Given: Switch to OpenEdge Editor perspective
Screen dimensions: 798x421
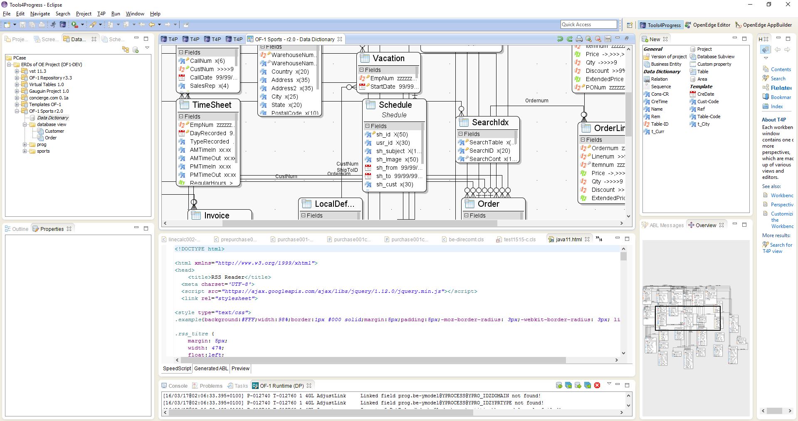Looking at the screenshot, I should pos(707,25).
